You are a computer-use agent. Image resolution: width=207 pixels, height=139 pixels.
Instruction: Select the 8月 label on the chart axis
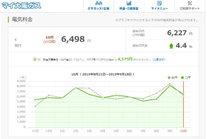tap(157, 131)
